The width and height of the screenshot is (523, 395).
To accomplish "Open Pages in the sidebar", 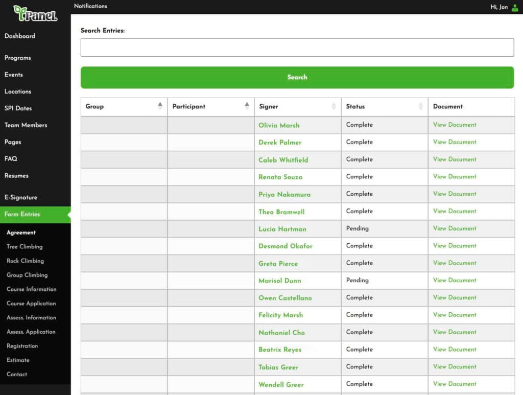I will pyautogui.click(x=13, y=142).
